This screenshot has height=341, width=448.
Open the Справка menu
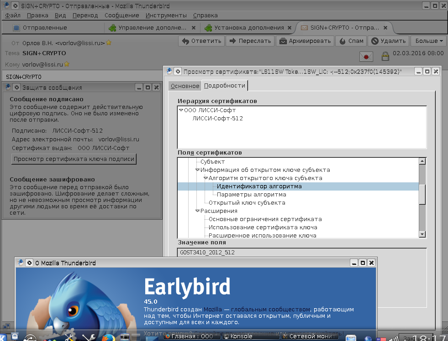(205, 15)
